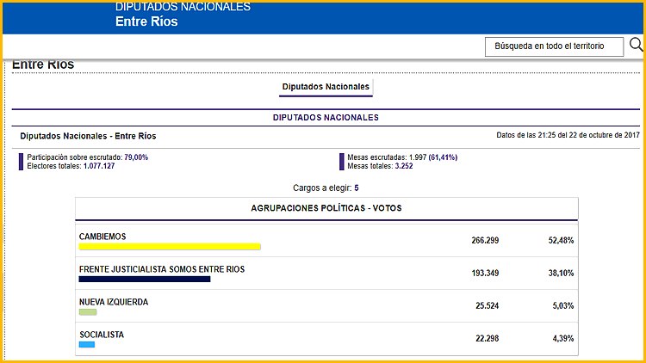
Task: Click vote count 22.298
Action: click(x=487, y=338)
